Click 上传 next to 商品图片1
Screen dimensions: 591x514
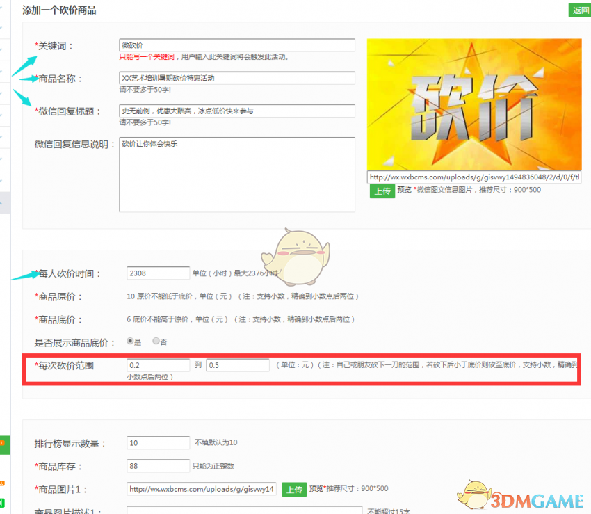coord(294,489)
